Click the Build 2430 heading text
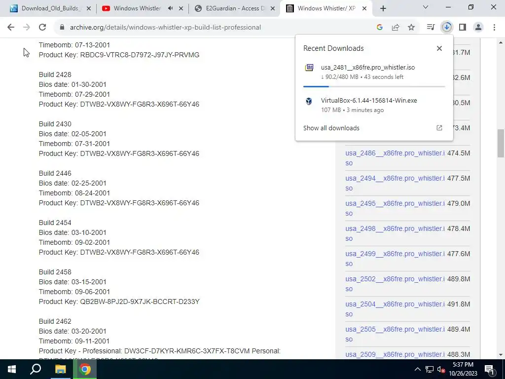Screen dimensions: 505x379 point(55,124)
